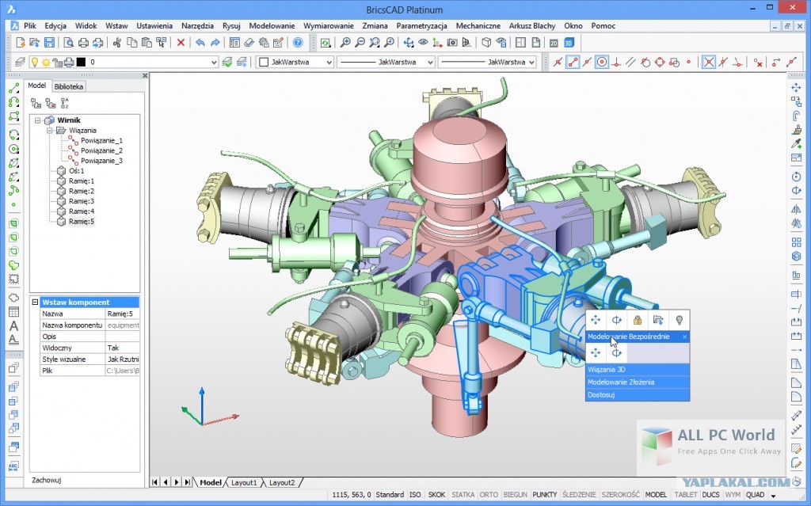The height and width of the screenshot is (506, 811).
Task: Toggle the Endpoint entity snap button
Action: tap(572, 62)
